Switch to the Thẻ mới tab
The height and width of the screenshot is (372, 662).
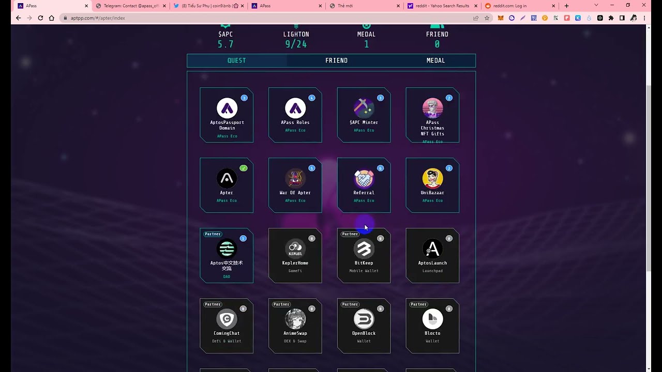(365, 6)
